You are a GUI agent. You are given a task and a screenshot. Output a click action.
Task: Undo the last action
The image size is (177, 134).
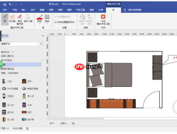(x=10, y=5)
